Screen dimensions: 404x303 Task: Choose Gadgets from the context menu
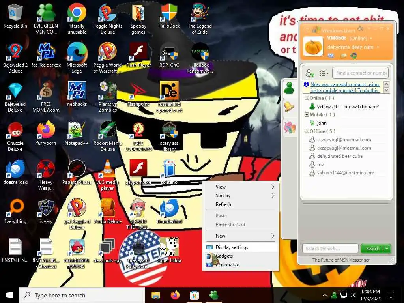click(240, 256)
